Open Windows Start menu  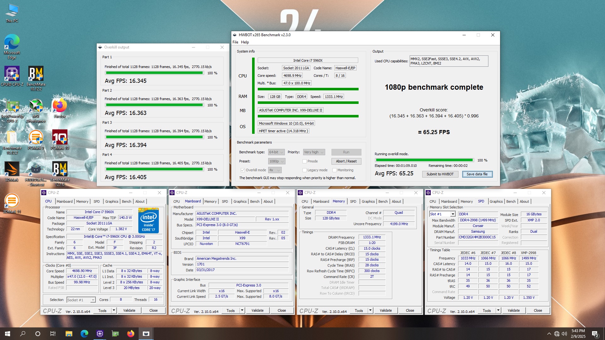(x=8, y=334)
